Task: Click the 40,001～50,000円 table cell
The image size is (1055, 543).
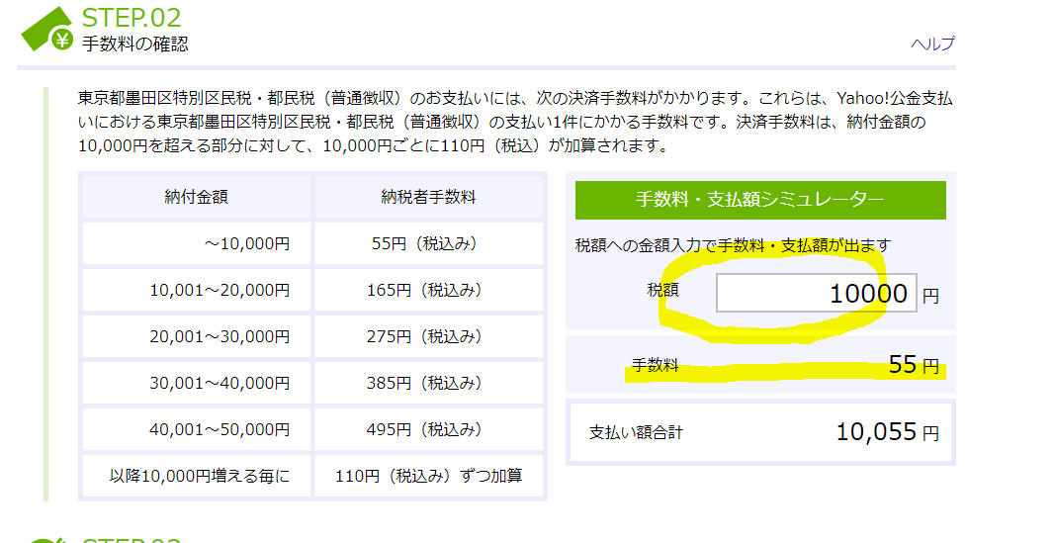Action: point(197,429)
